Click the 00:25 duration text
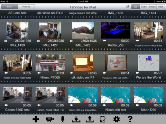 click(x=27, y=73)
